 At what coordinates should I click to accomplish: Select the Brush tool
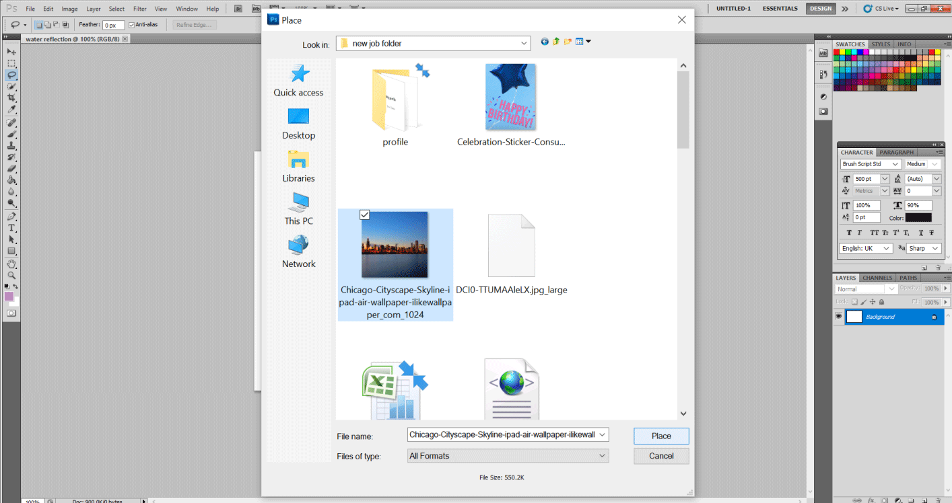point(11,134)
